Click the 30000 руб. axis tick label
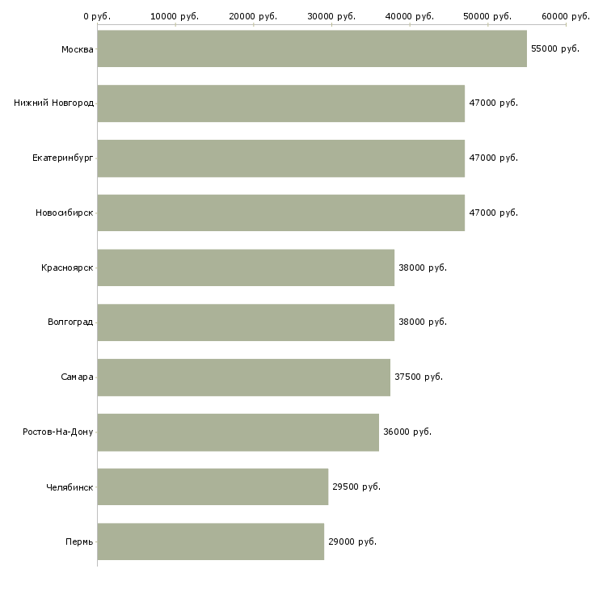Image resolution: width=590 pixels, height=590 pixels. (331, 16)
